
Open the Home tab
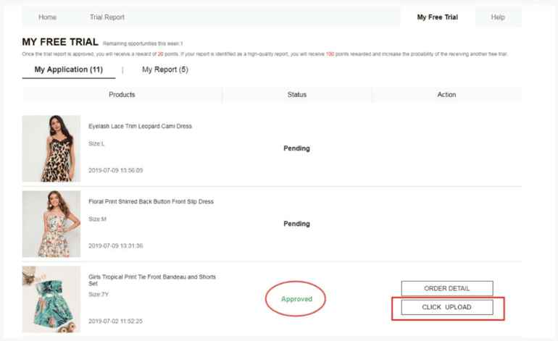tap(47, 17)
